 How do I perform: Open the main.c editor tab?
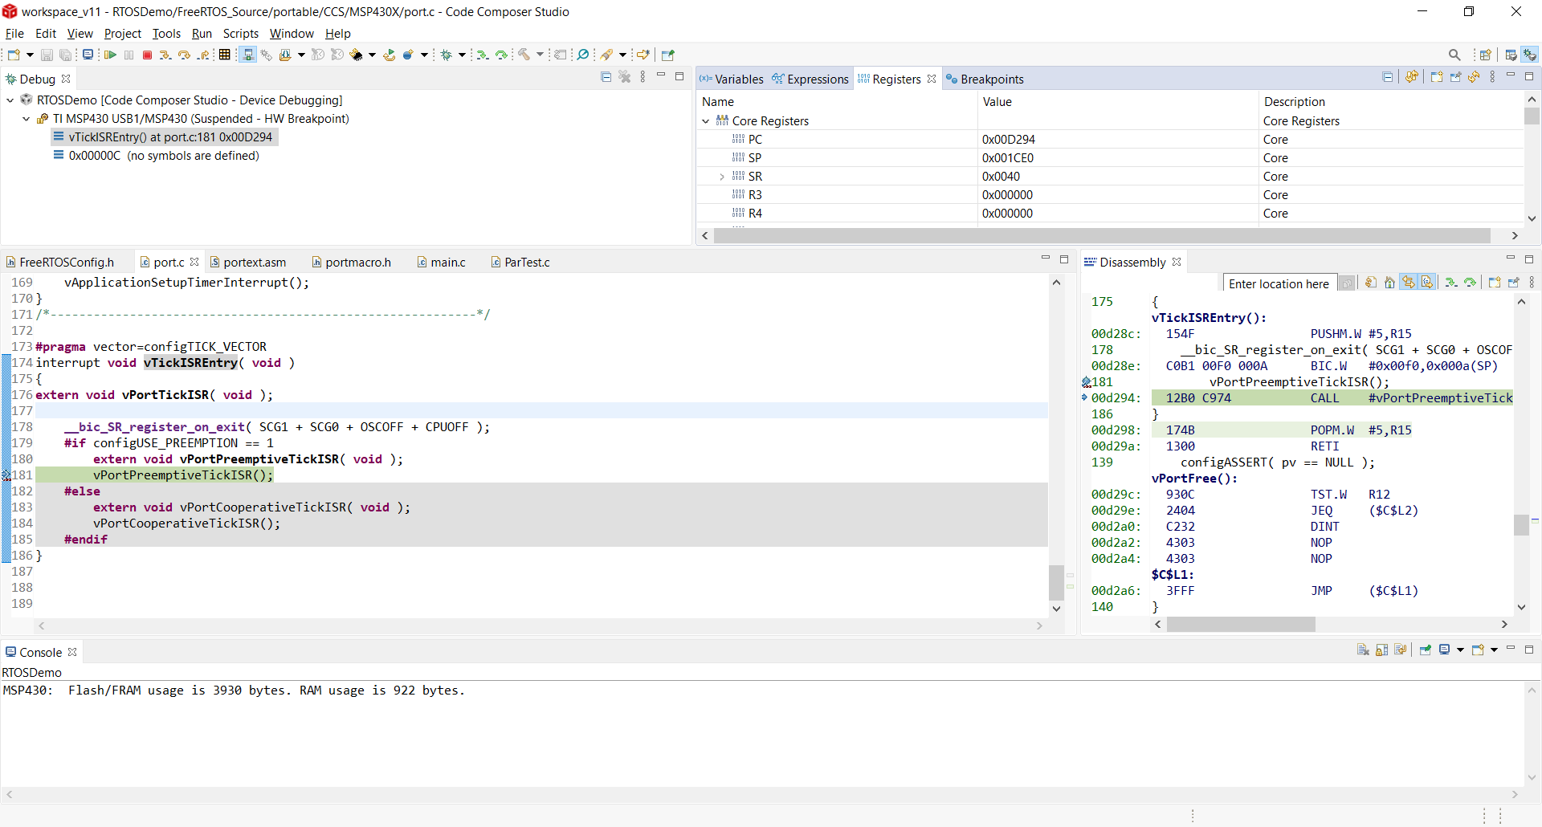442,262
